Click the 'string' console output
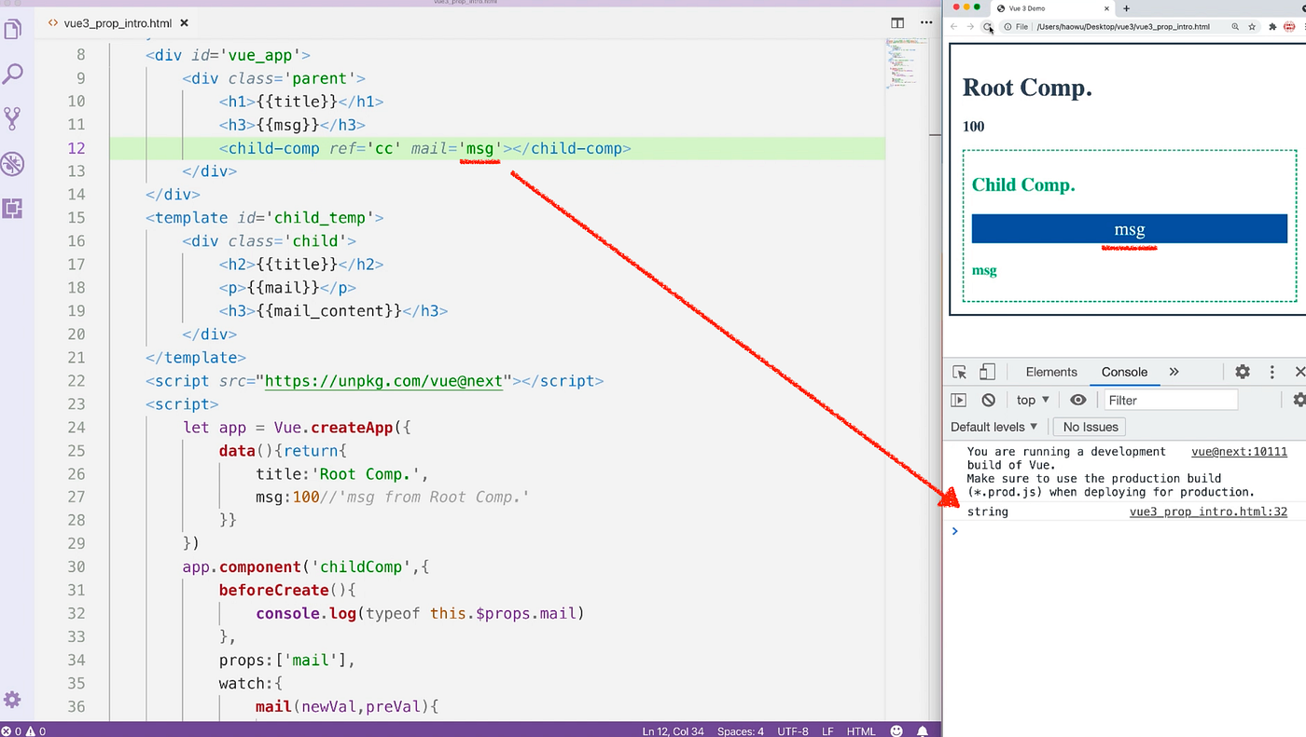 987,512
